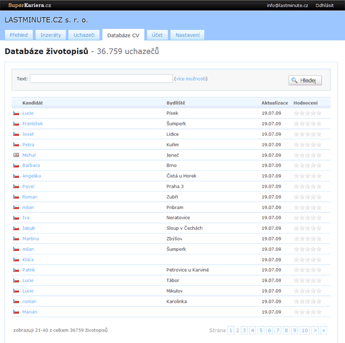Viewport: 345px width, 343px height.
Task: Click the Hledej search button
Action: tap(305, 81)
